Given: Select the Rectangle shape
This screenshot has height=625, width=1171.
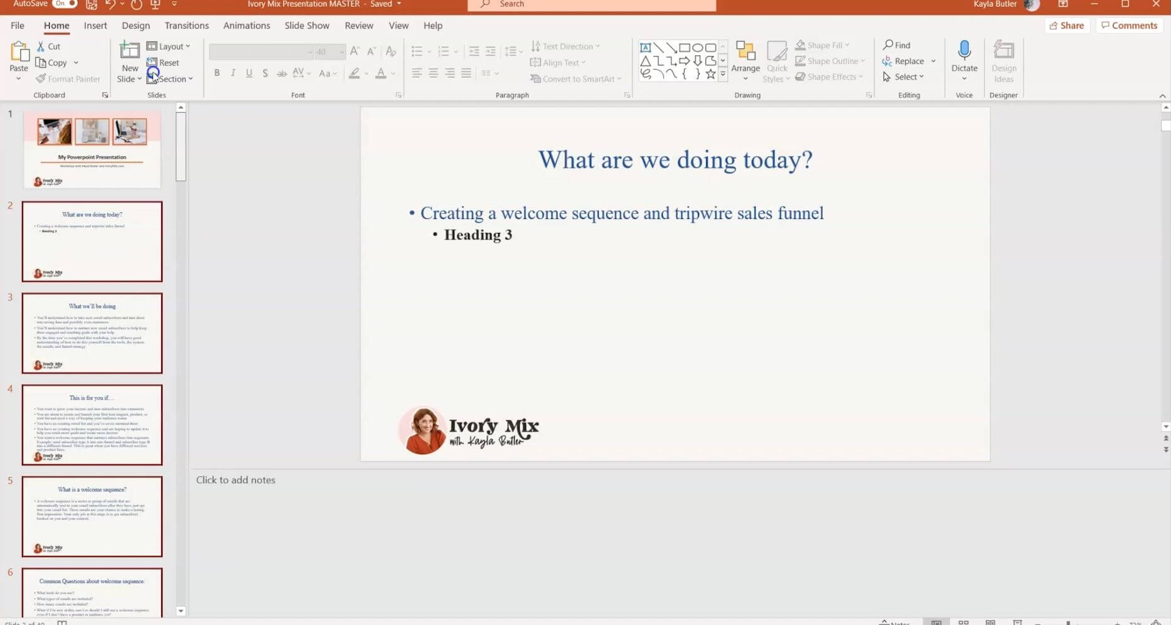Looking at the screenshot, I should pyautogui.click(x=685, y=48).
